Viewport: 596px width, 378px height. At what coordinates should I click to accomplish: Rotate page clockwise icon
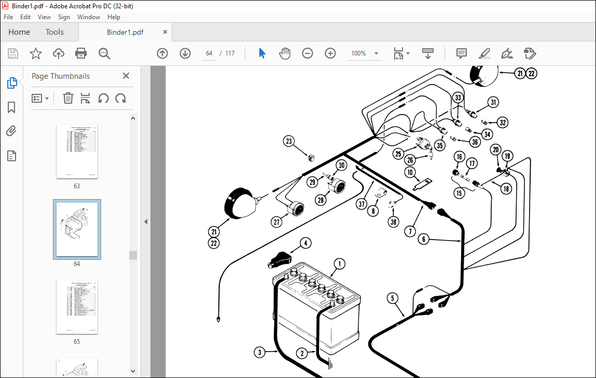pos(120,99)
